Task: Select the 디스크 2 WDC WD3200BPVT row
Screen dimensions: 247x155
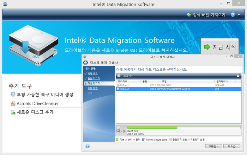Action: click(x=179, y=89)
